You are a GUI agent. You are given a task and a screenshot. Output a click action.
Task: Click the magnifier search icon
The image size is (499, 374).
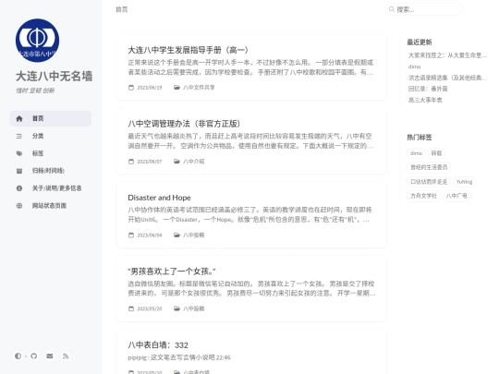392,9
